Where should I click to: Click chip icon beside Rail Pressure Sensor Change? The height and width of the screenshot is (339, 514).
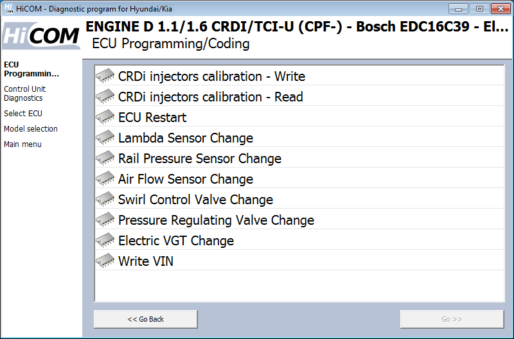105,159
